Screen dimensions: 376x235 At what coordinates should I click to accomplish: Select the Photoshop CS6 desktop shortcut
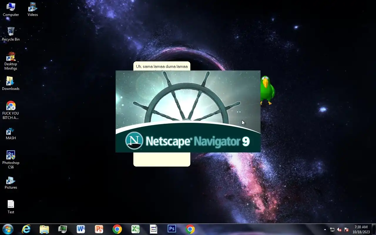11,160
